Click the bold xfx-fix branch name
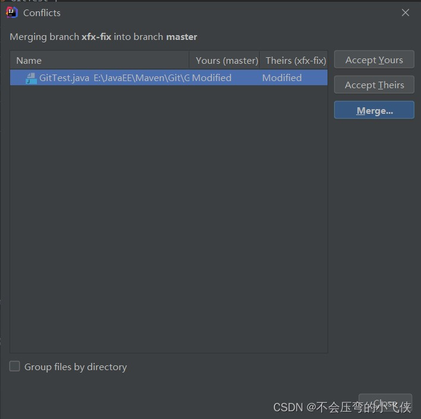Image resolution: width=421 pixels, height=419 pixels. pyautogui.click(x=96, y=37)
